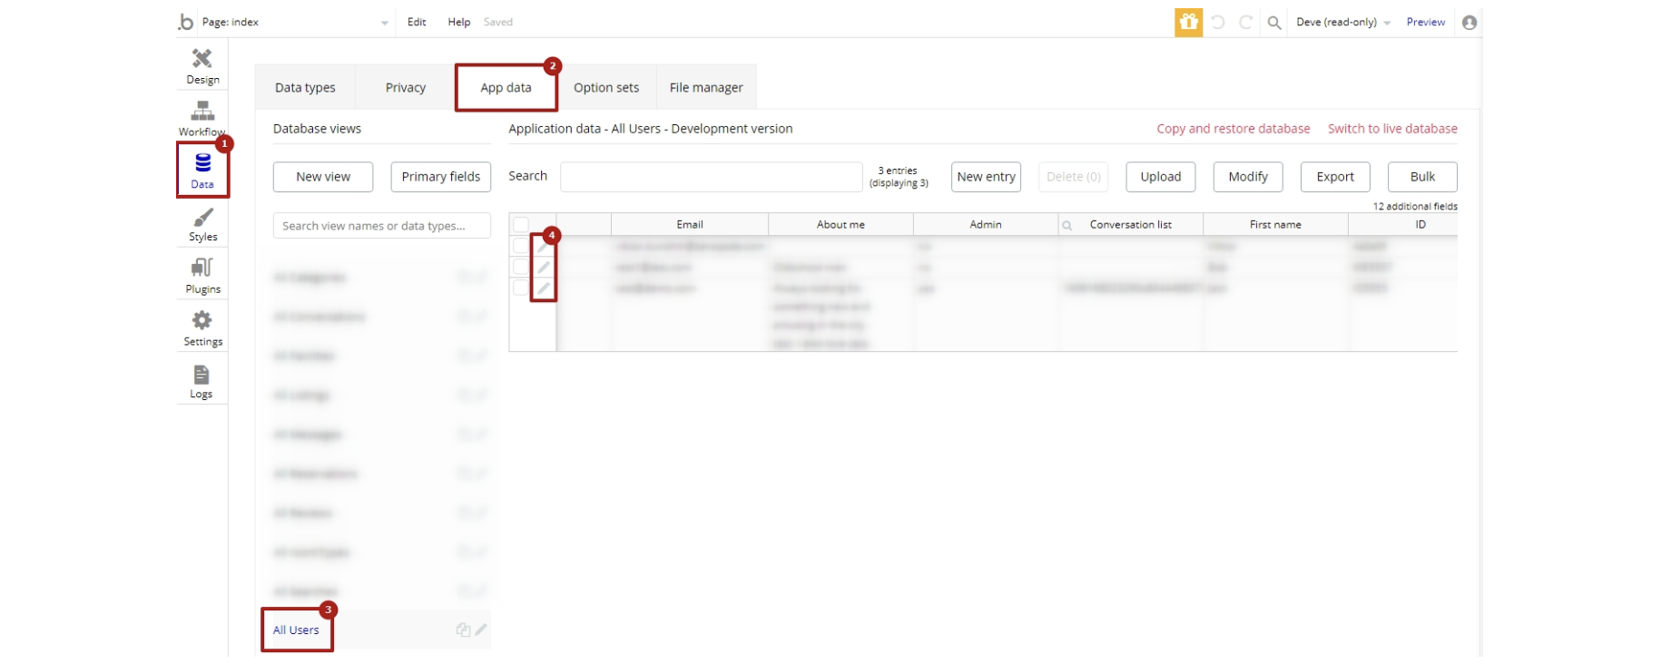Click the Admin column header
The height and width of the screenshot is (664, 1661).
[x=986, y=225]
